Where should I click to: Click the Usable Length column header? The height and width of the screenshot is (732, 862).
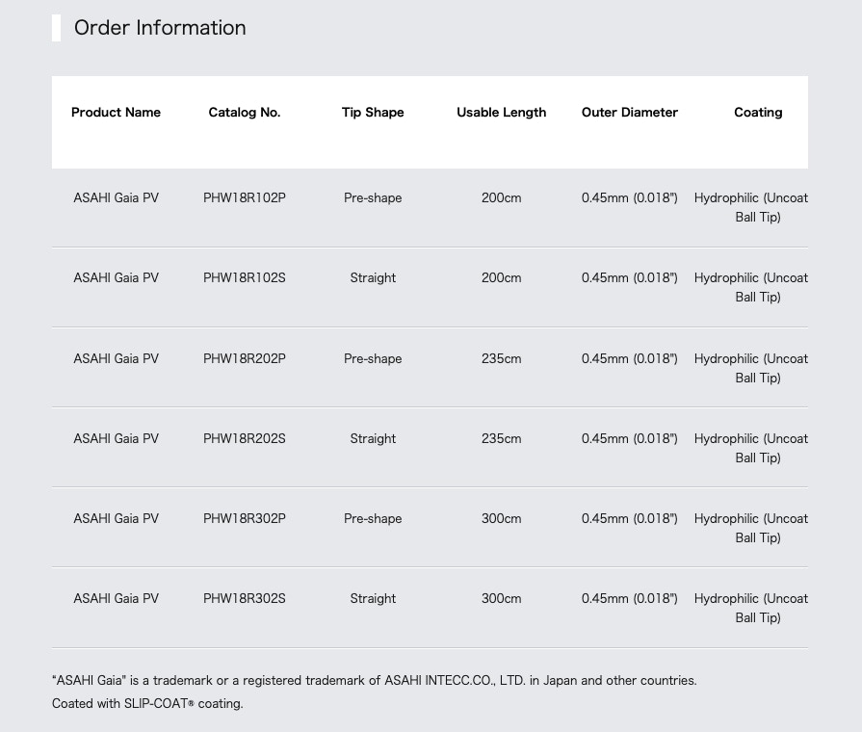(x=502, y=112)
